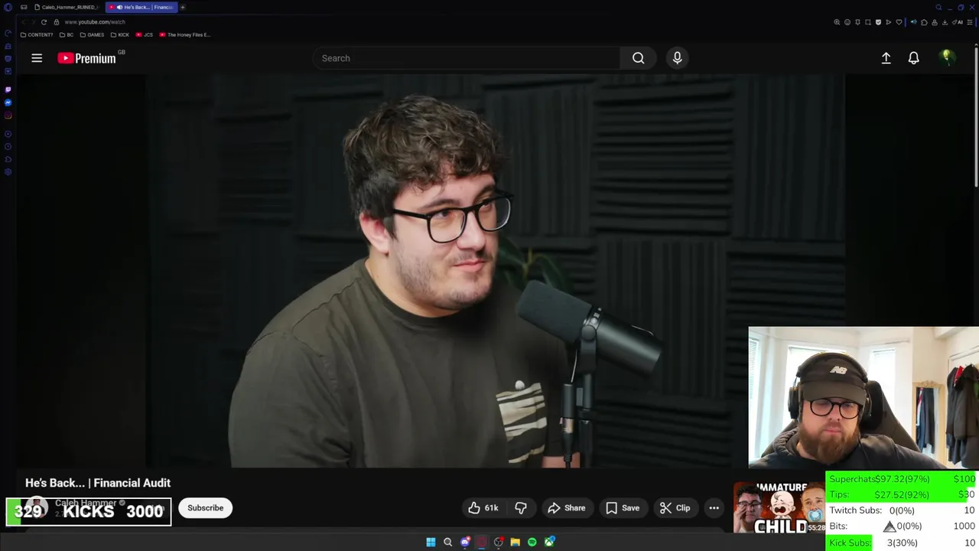
Task: Open the YouTube account avatar menu
Action: [x=947, y=58]
